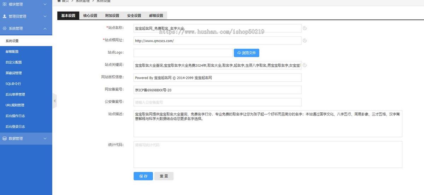Collapse the 系统管理 chevron
424x195 pixels.
45,28
